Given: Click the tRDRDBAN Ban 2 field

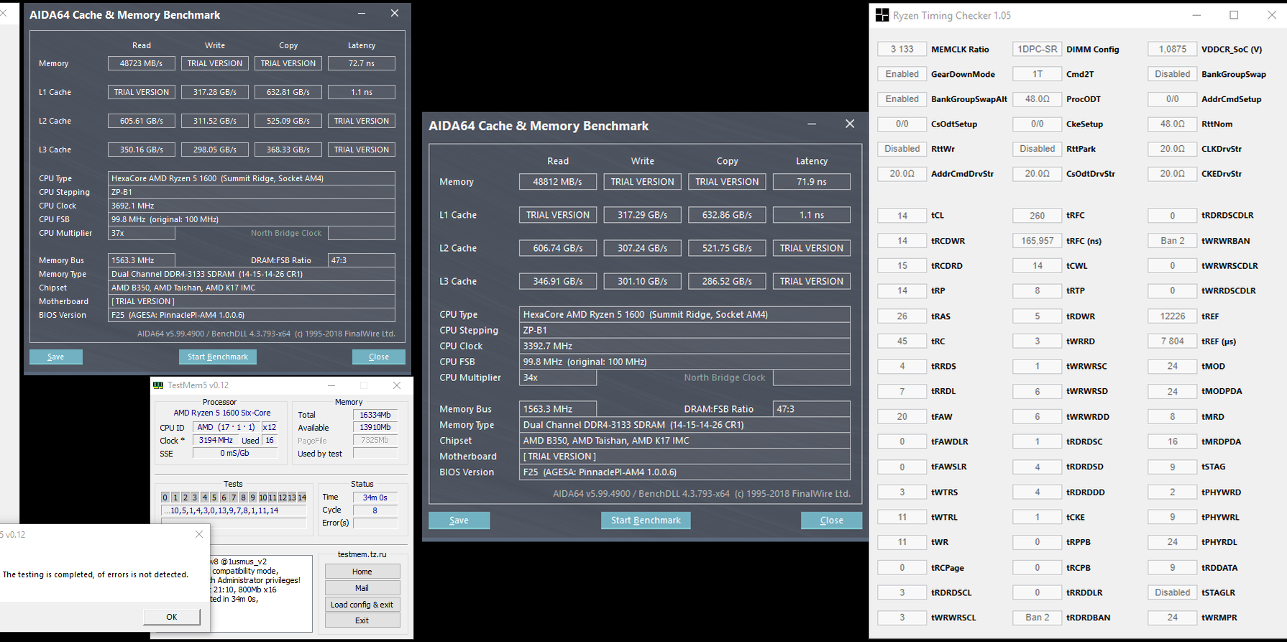Looking at the screenshot, I should [x=1037, y=618].
